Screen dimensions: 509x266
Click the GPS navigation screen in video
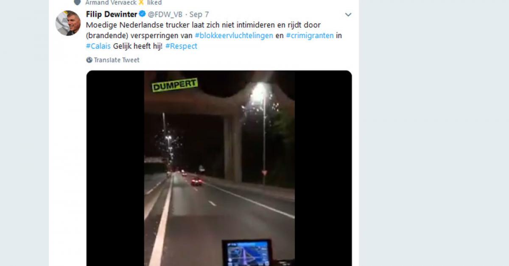(x=247, y=253)
